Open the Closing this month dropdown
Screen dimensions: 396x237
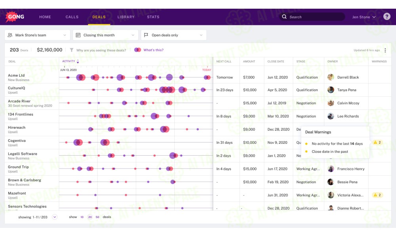click(105, 35)
